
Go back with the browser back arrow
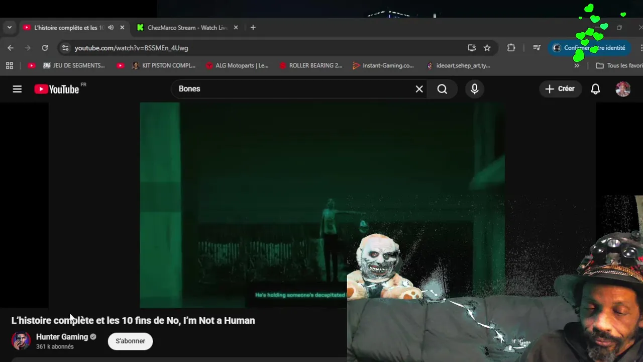(11, 48)
